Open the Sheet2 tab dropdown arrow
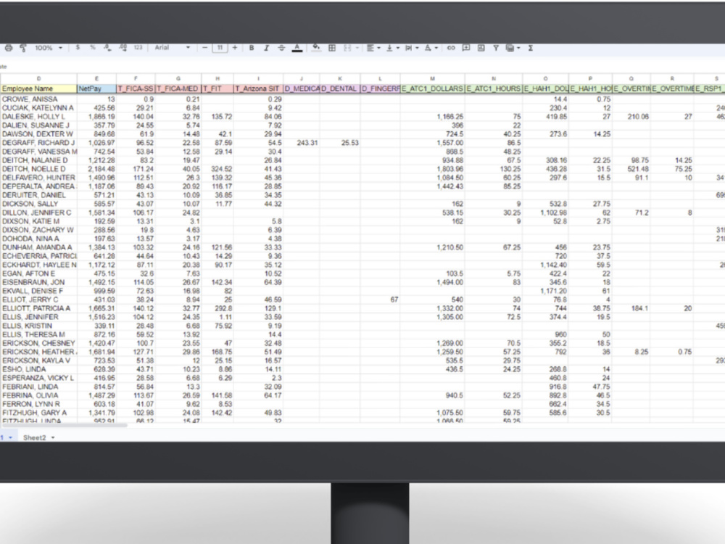The image size is (725, 544). 53,437
